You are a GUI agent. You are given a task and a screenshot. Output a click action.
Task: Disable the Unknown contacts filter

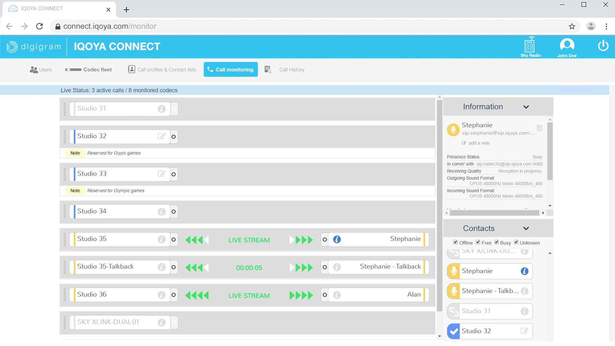516,242
